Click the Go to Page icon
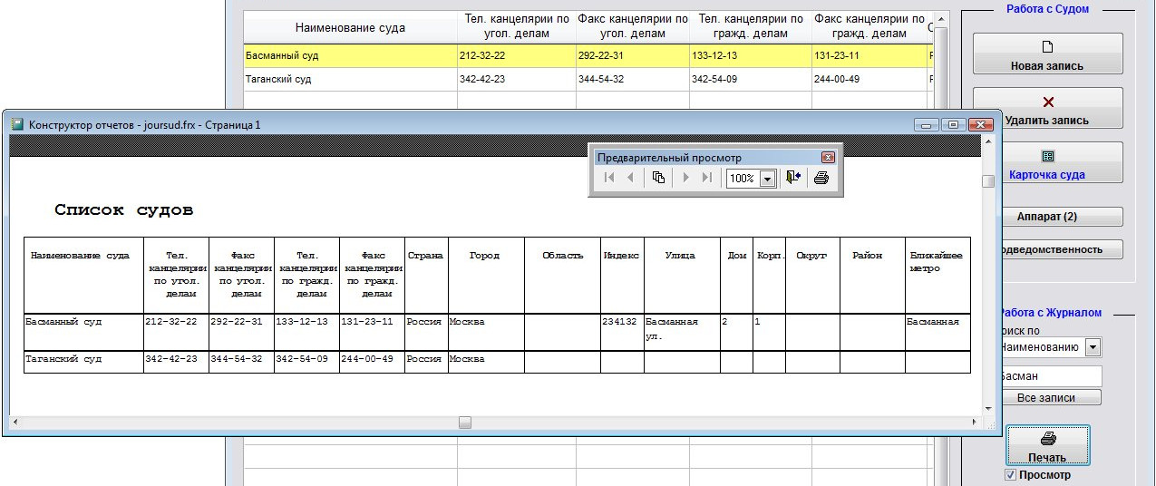 tap(658, 179)
